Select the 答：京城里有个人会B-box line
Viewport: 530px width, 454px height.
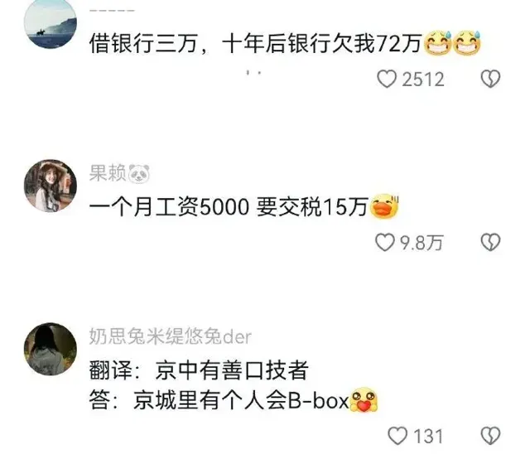click(x=219, y=401)
